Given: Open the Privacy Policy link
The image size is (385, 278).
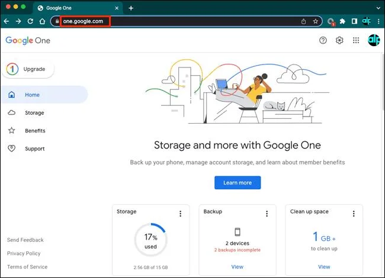Looking at the screenshot, I should (24, 254).
